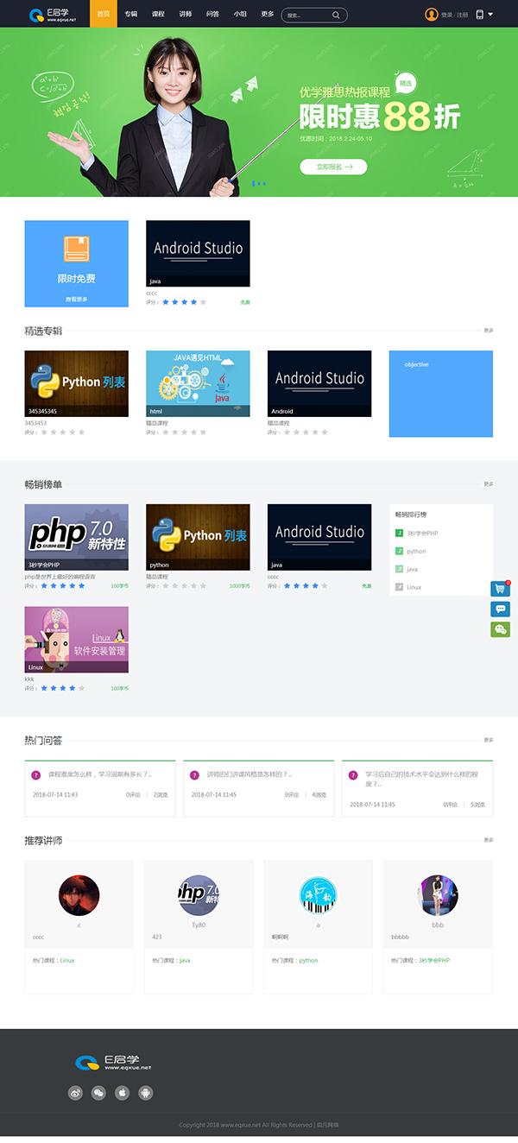518x1143 pixels.
Task: Click star rating under Linux kkk course
Action: pyautogui.click(x=63, y=688)
